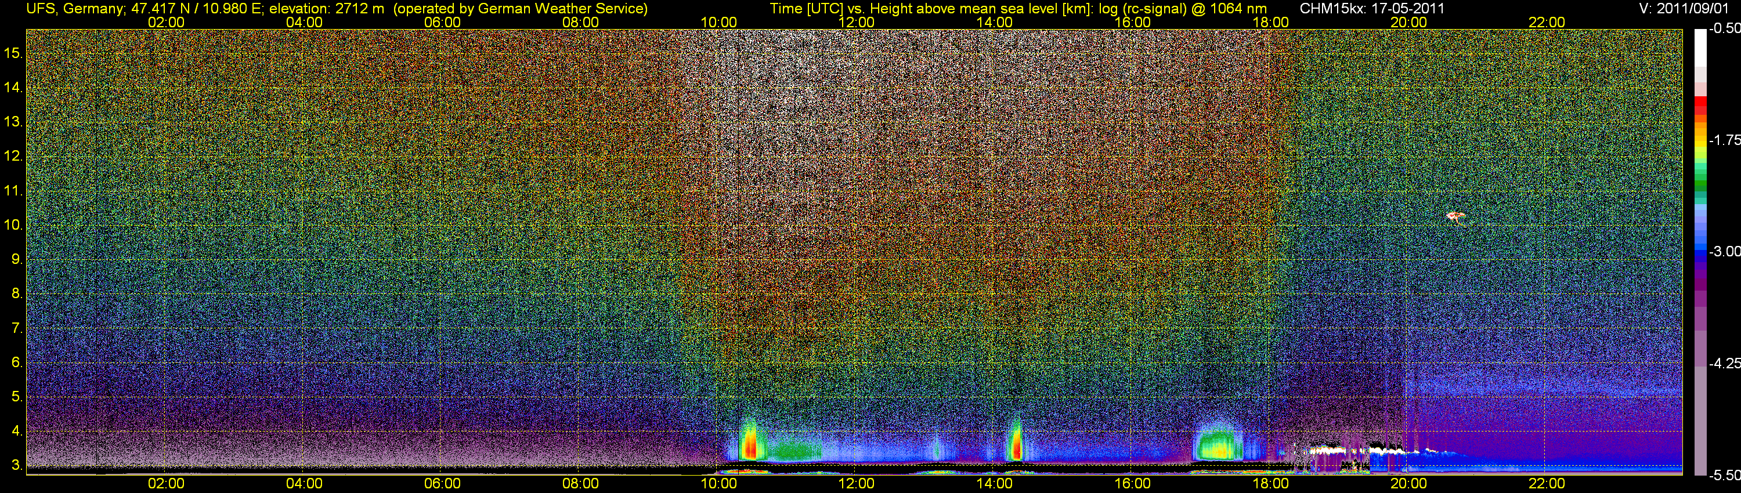Click the '5.' height axis label
This screenshot has height=493, width=1741.
point(17,396)
